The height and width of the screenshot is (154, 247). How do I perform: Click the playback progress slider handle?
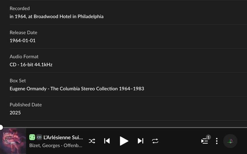pyautogui.click(x=1, y=127)
